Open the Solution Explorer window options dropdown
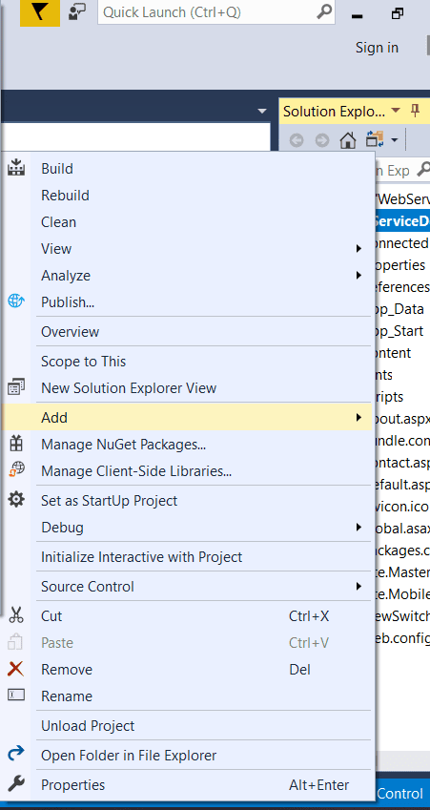430x810 pixels. point(396,111)
